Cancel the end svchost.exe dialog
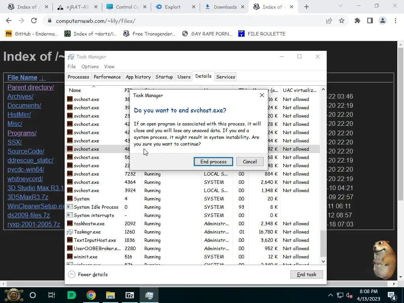This screenshot has width=404, height=303. tap(250, 161)
